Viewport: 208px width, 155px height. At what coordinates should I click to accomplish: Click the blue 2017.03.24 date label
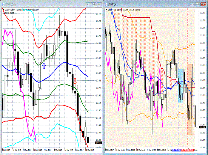(x=176, y=150)
